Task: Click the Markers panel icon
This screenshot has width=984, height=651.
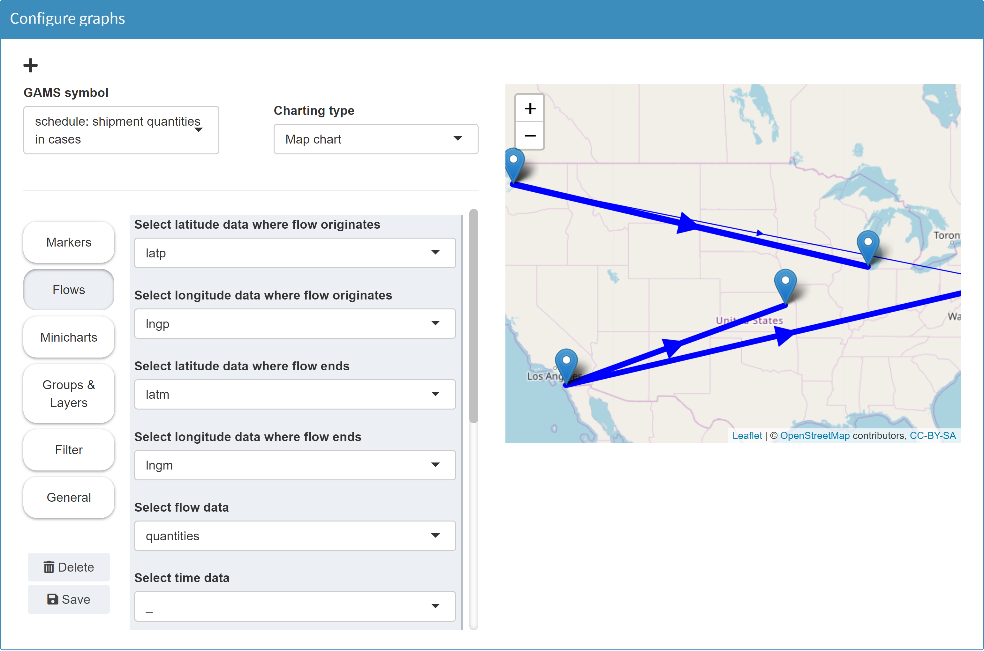Action: click(68, 241)
